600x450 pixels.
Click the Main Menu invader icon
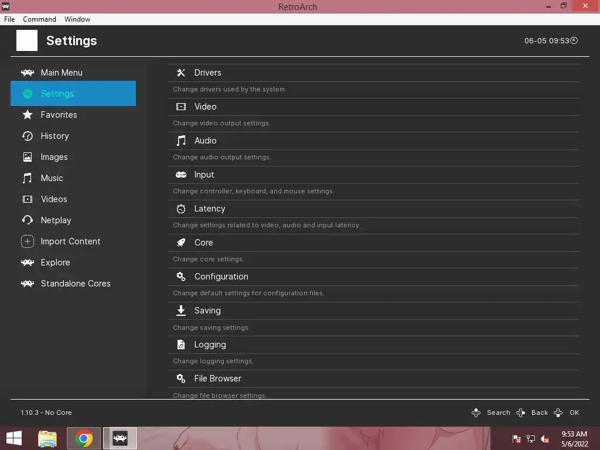[x=28, y=73]
